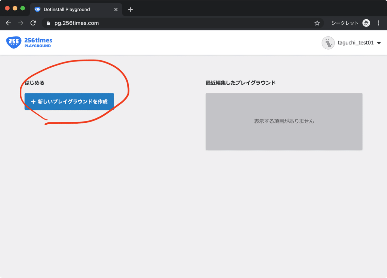Click the 表示する項目がありません placeholder panel
The height and width of the screenshot is (278, 387).
(284, 121)
